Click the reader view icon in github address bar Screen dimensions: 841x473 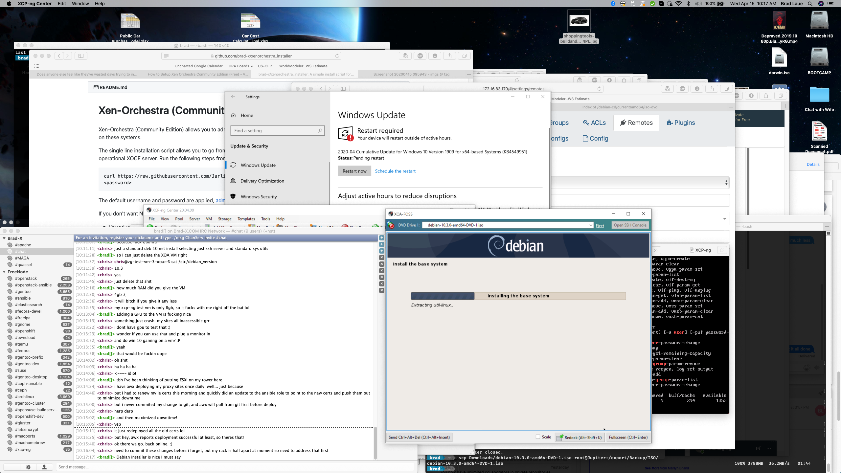click(166, 56)
